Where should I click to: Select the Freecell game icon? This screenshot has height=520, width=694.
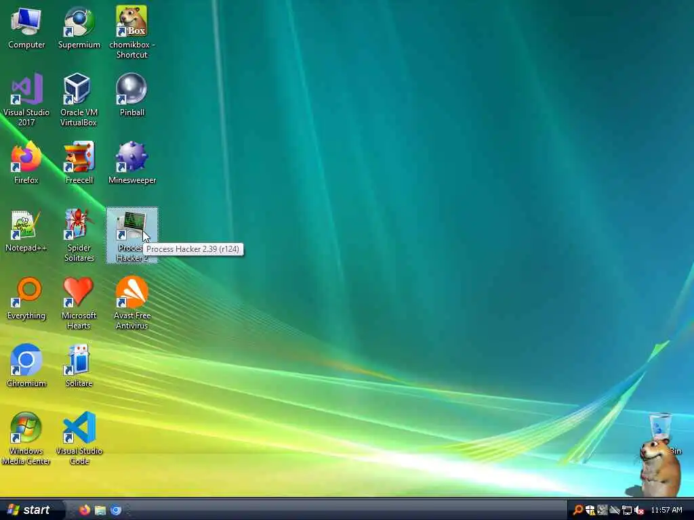(79, 163)
